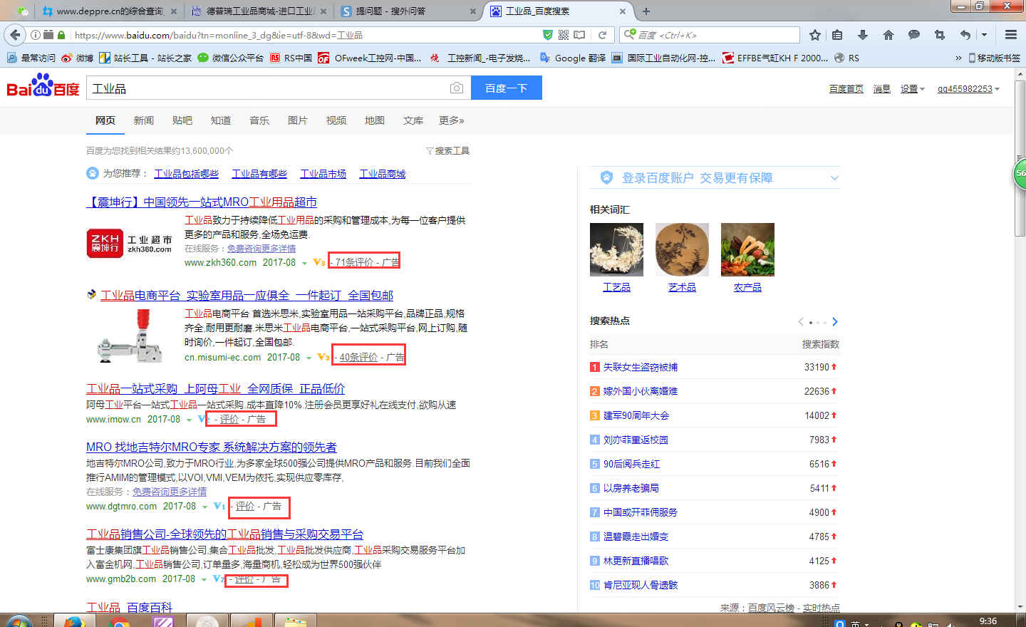Click the undo arrow toolbar icon
Viewport: 1026px width, 627px height.
tap(965, 35)
